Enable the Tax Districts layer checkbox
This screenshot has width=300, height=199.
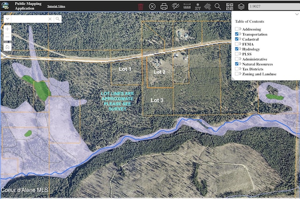[237, 69]
